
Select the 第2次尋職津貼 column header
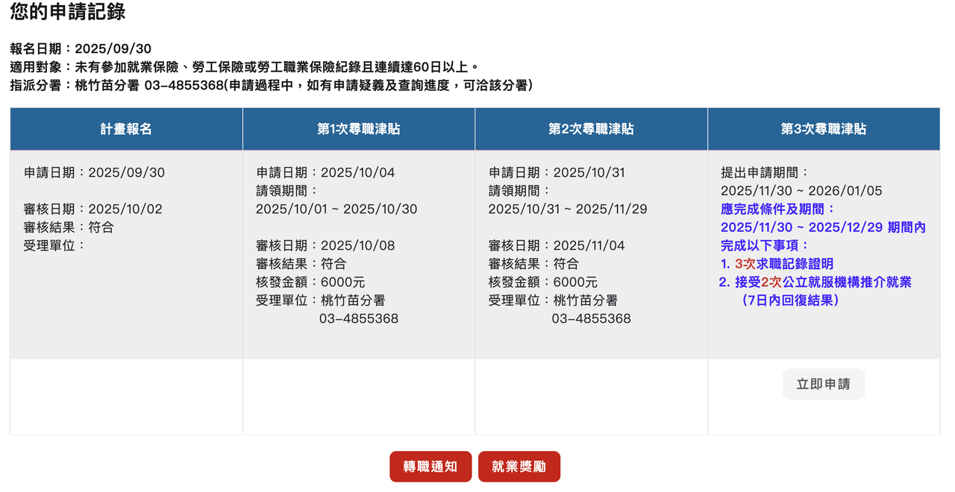click(591, 129)
